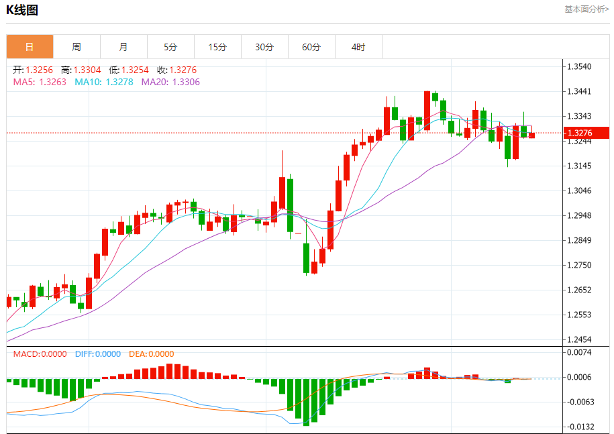The image size is (614, 434).
Task: Click the 1.2849 price axis label
Action: pos(579,240)
